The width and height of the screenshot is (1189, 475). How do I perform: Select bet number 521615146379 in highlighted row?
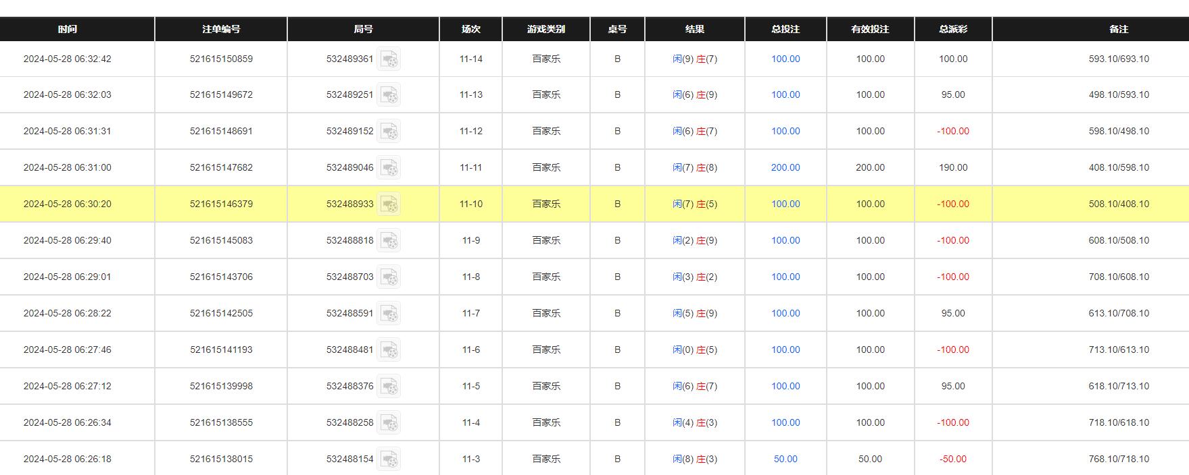(221, 204)
